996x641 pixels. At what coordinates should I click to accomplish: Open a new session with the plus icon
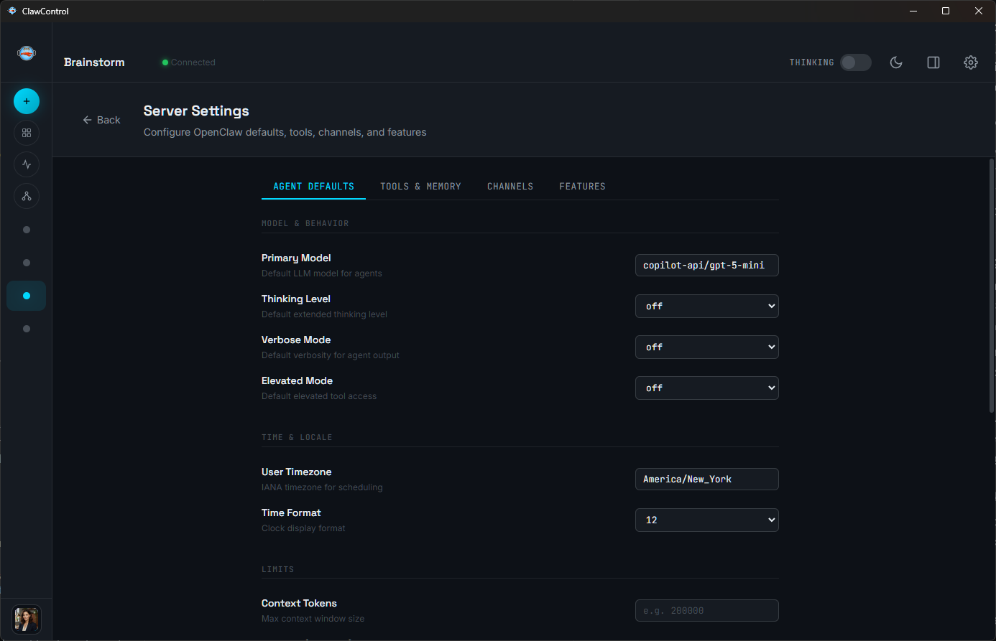pyautogui.click(x=26, y=101)
